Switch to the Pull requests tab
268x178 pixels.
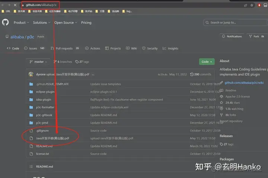point(65,48)
